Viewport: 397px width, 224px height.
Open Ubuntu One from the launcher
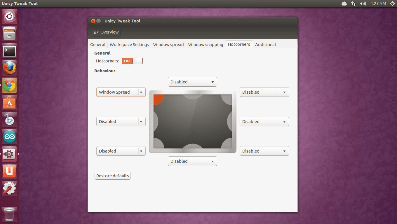pyautogui.click(x=9, y=171)
